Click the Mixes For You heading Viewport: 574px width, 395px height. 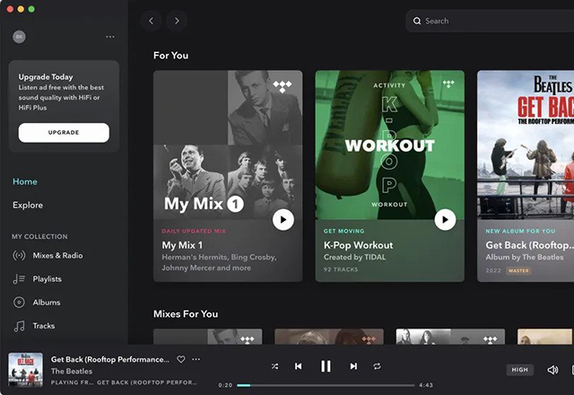(x=186, y=314)
